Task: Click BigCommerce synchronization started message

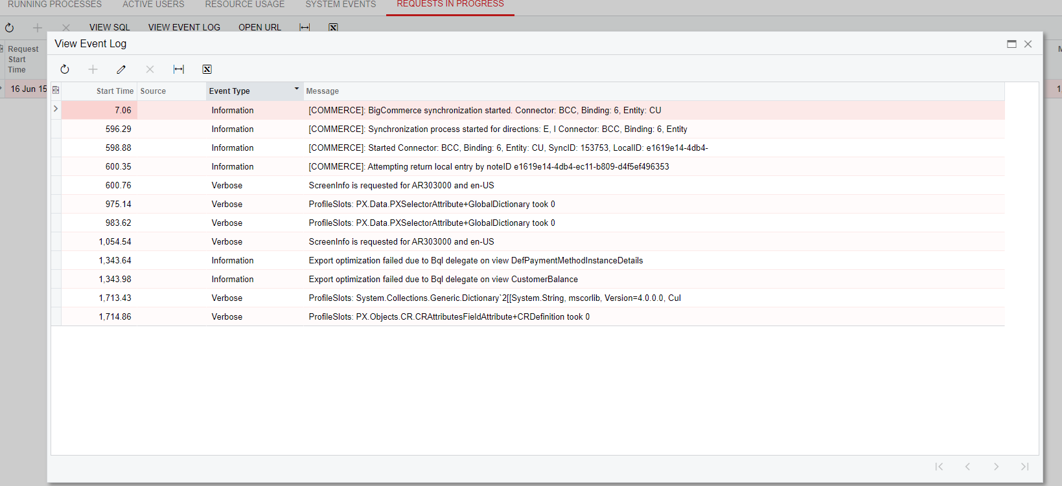Action: [x=485, y=111]
